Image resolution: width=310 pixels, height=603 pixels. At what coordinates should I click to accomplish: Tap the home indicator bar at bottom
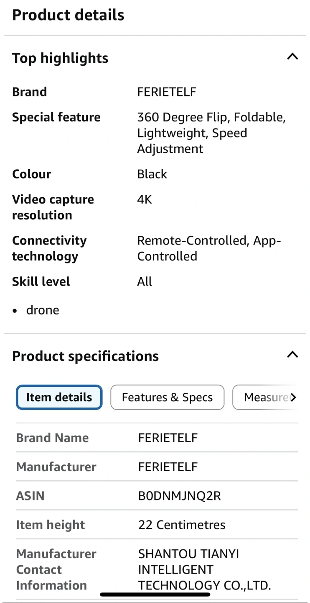pyautogui.click(x=155, y=594)
